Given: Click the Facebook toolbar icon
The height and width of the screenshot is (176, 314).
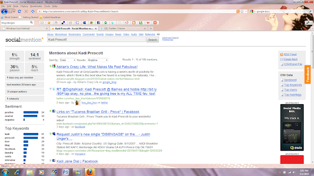Looking at the screenshot, I should pos(98,23).
